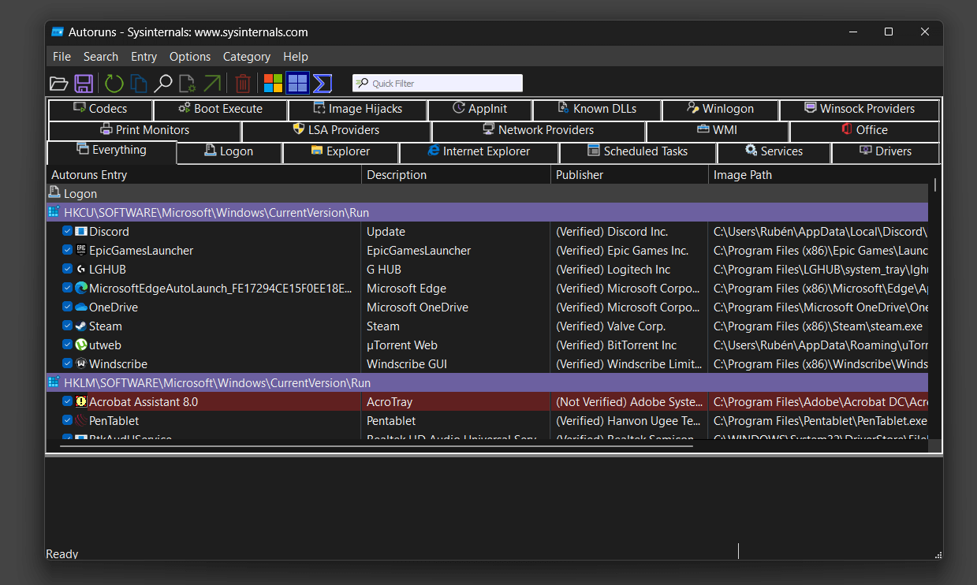Uncheck the Acrobat Assistant 8.0 entry
The image size is (977, 585).
(68, 402)
